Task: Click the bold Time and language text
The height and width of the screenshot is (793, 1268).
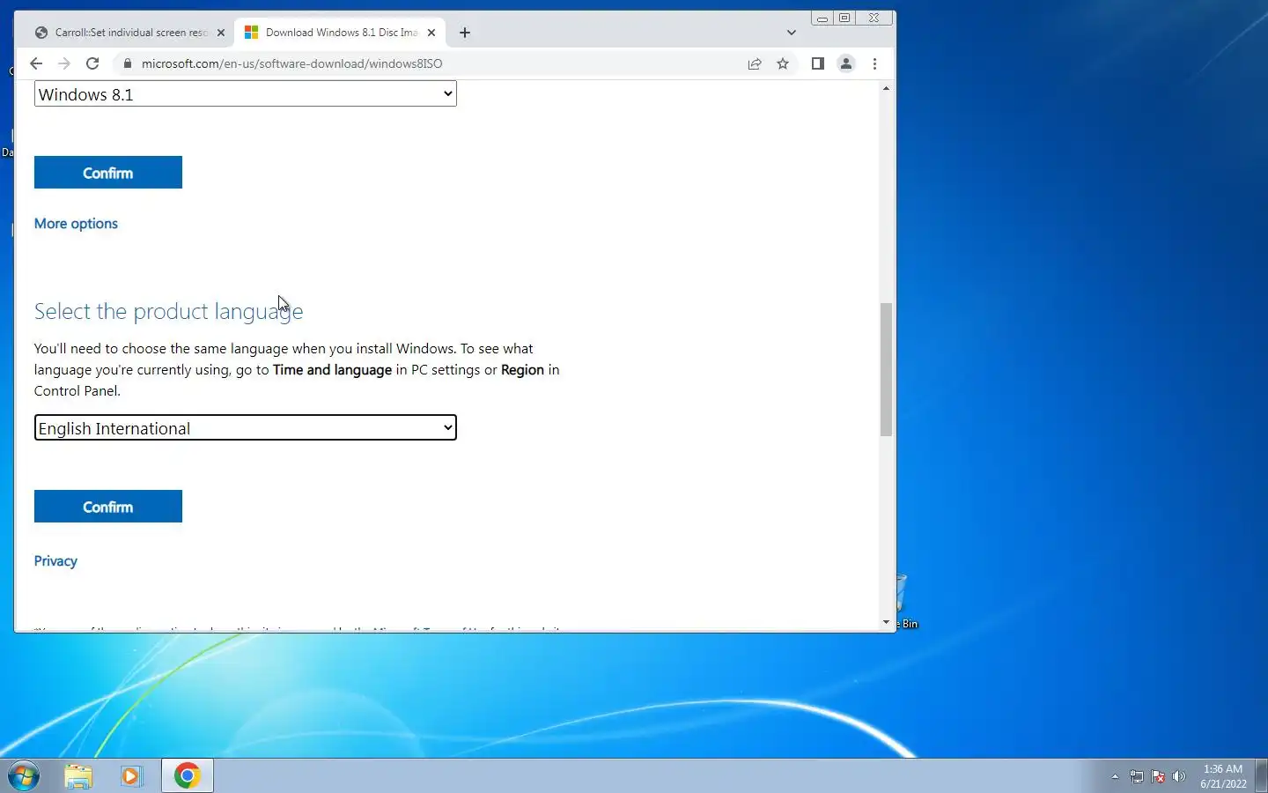Action: click(x=332, y=370)
